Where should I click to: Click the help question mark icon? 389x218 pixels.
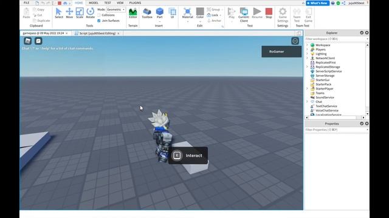(x=332, y=3)
